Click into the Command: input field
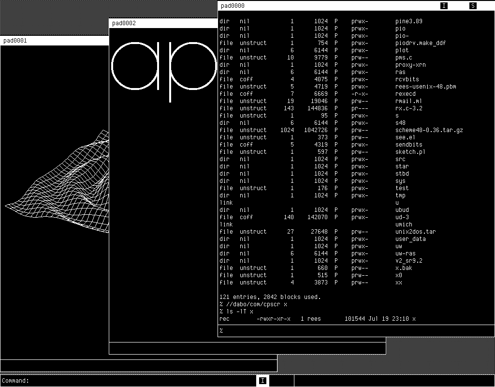This screenshot has width=495, height=387. click(x=140, y=381)
